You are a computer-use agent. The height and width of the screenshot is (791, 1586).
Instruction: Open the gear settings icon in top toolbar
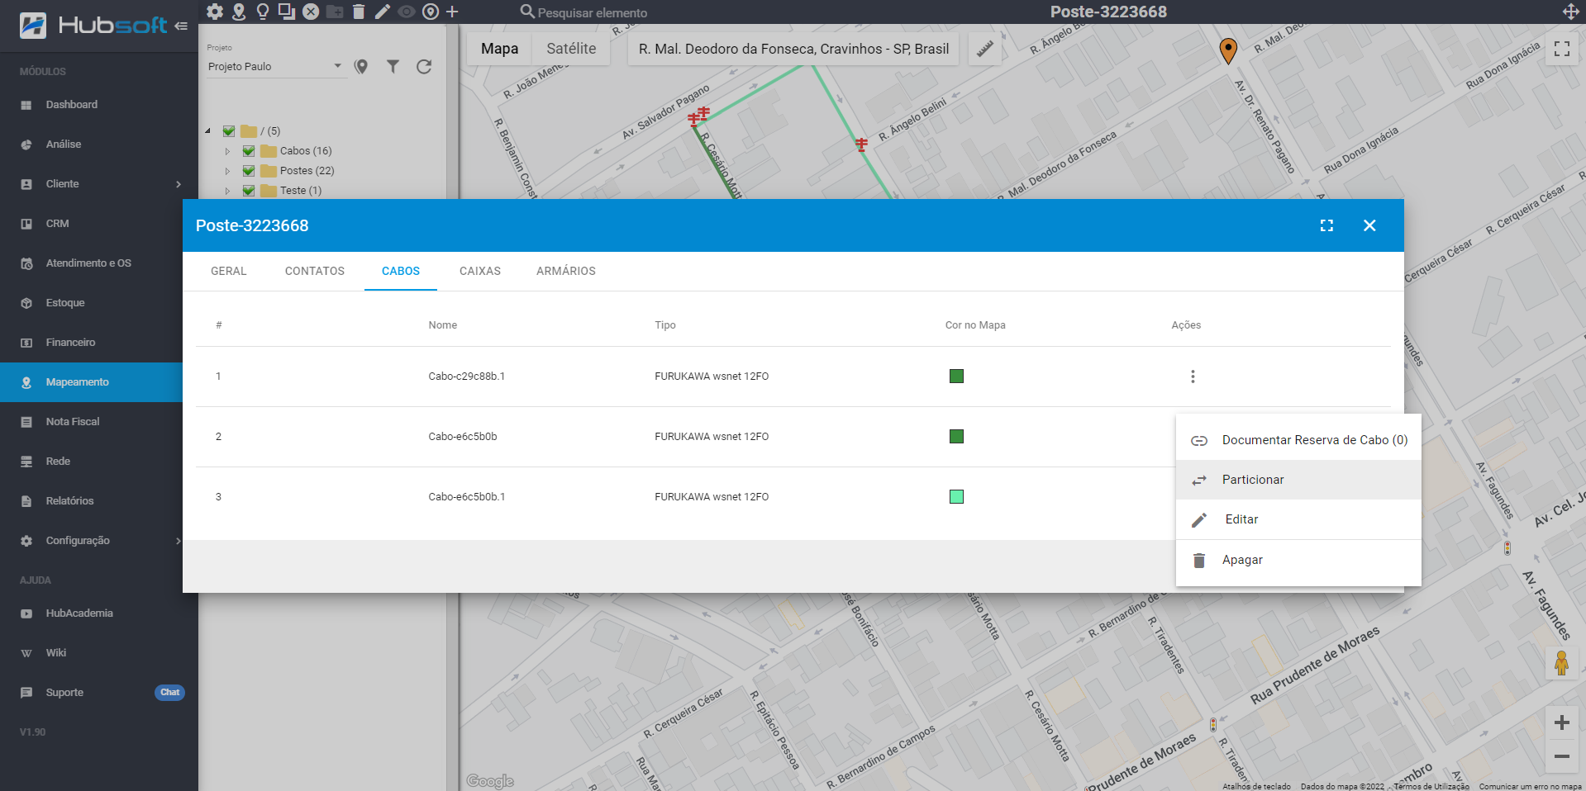pos(215,12)
